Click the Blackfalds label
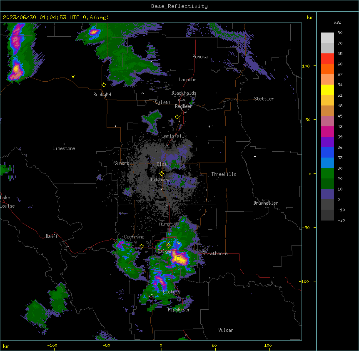Image resolution: width=359 pixels, height=351 pixels. tap(184, 93)
